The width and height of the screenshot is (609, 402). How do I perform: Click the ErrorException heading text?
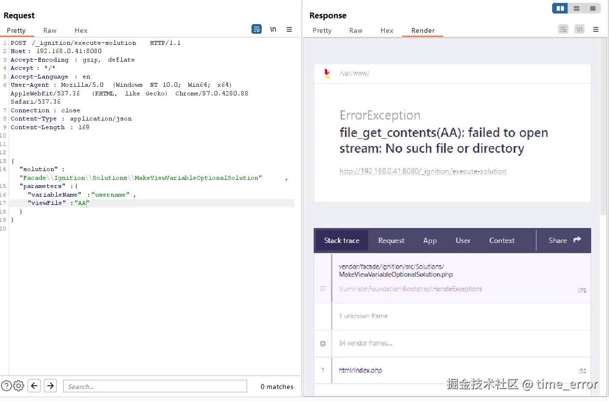[380, 115]
